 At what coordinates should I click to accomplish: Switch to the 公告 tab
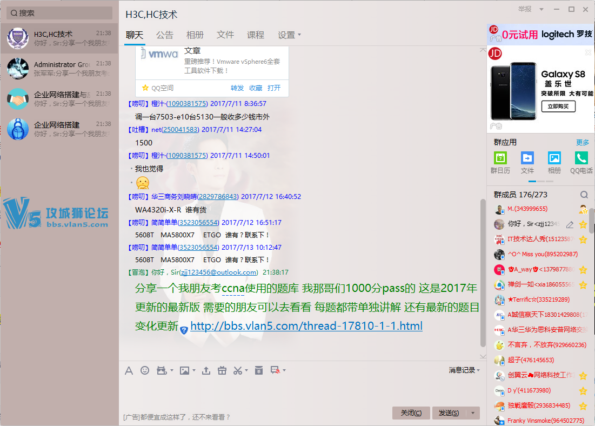[x=165, y=35]
